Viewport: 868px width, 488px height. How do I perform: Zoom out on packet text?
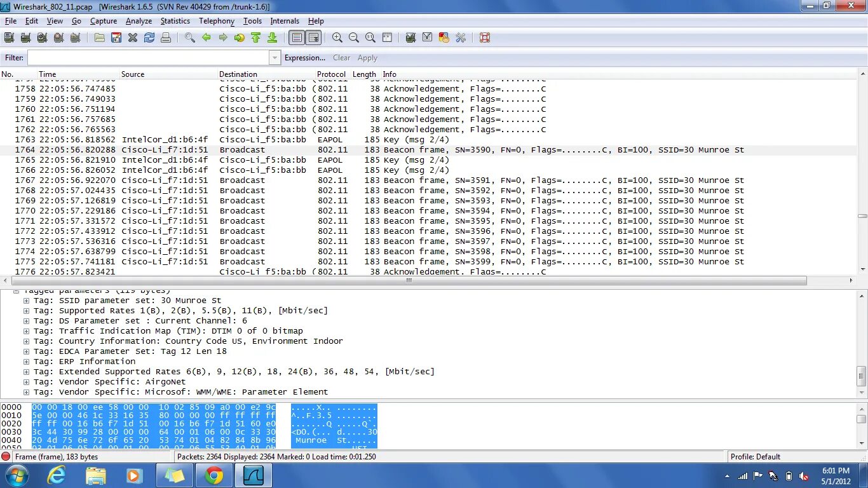click(x=354, y=38)
